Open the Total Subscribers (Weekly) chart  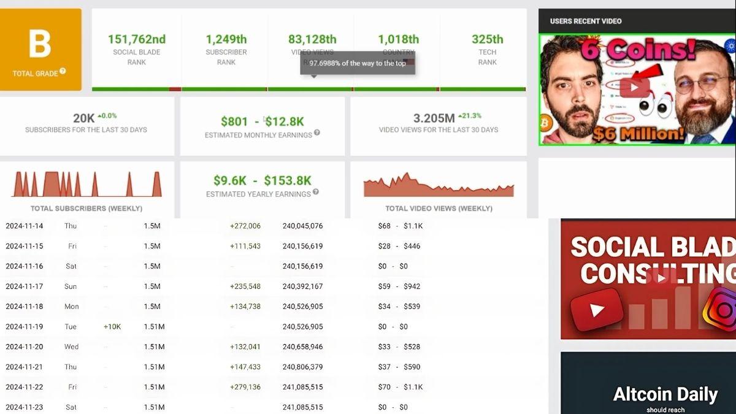click(86, 184)
